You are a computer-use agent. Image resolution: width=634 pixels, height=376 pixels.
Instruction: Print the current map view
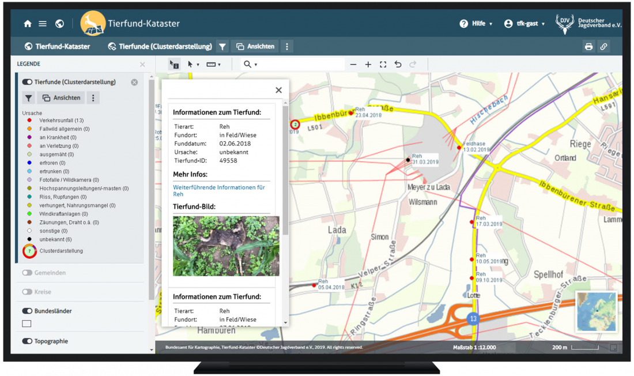pyautogui.click(x=588, y=47)
